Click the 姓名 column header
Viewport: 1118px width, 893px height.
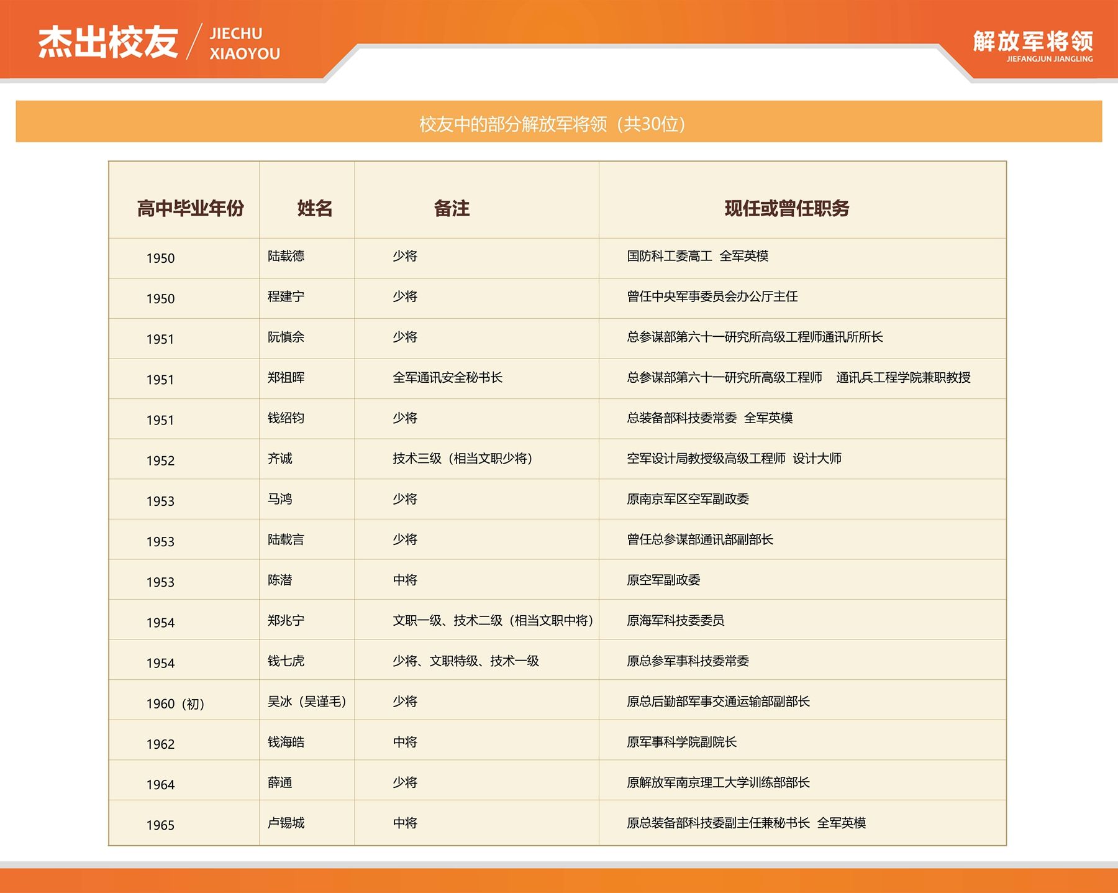click(x=314, y=208)
